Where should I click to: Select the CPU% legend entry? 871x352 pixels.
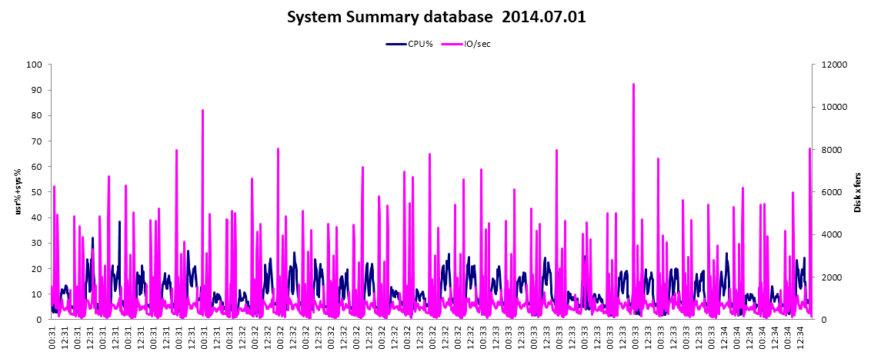[420, 44]
